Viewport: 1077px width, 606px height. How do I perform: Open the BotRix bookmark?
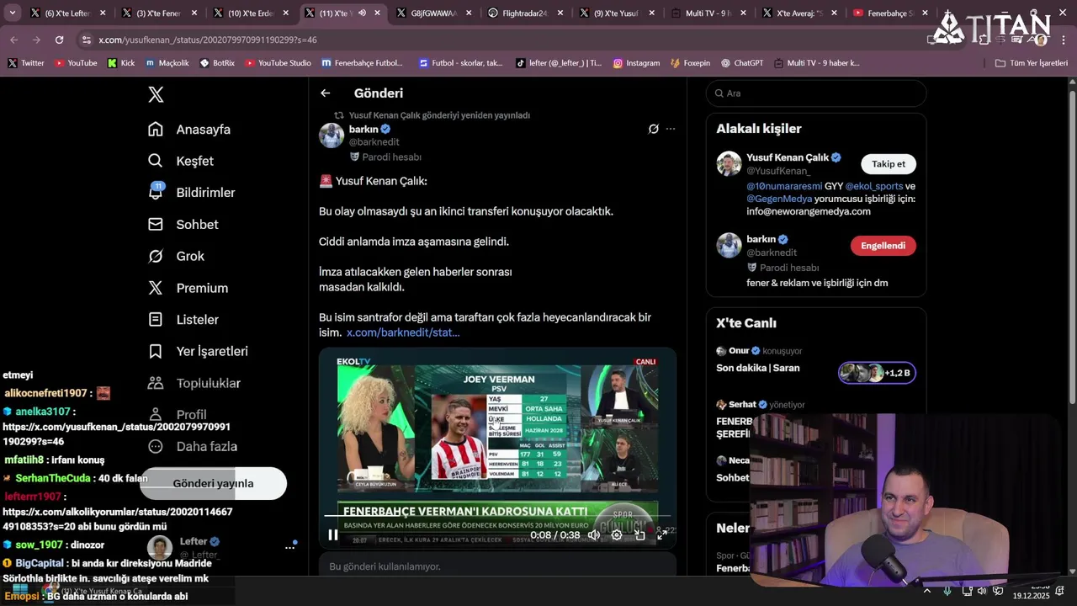pos(217,63)
